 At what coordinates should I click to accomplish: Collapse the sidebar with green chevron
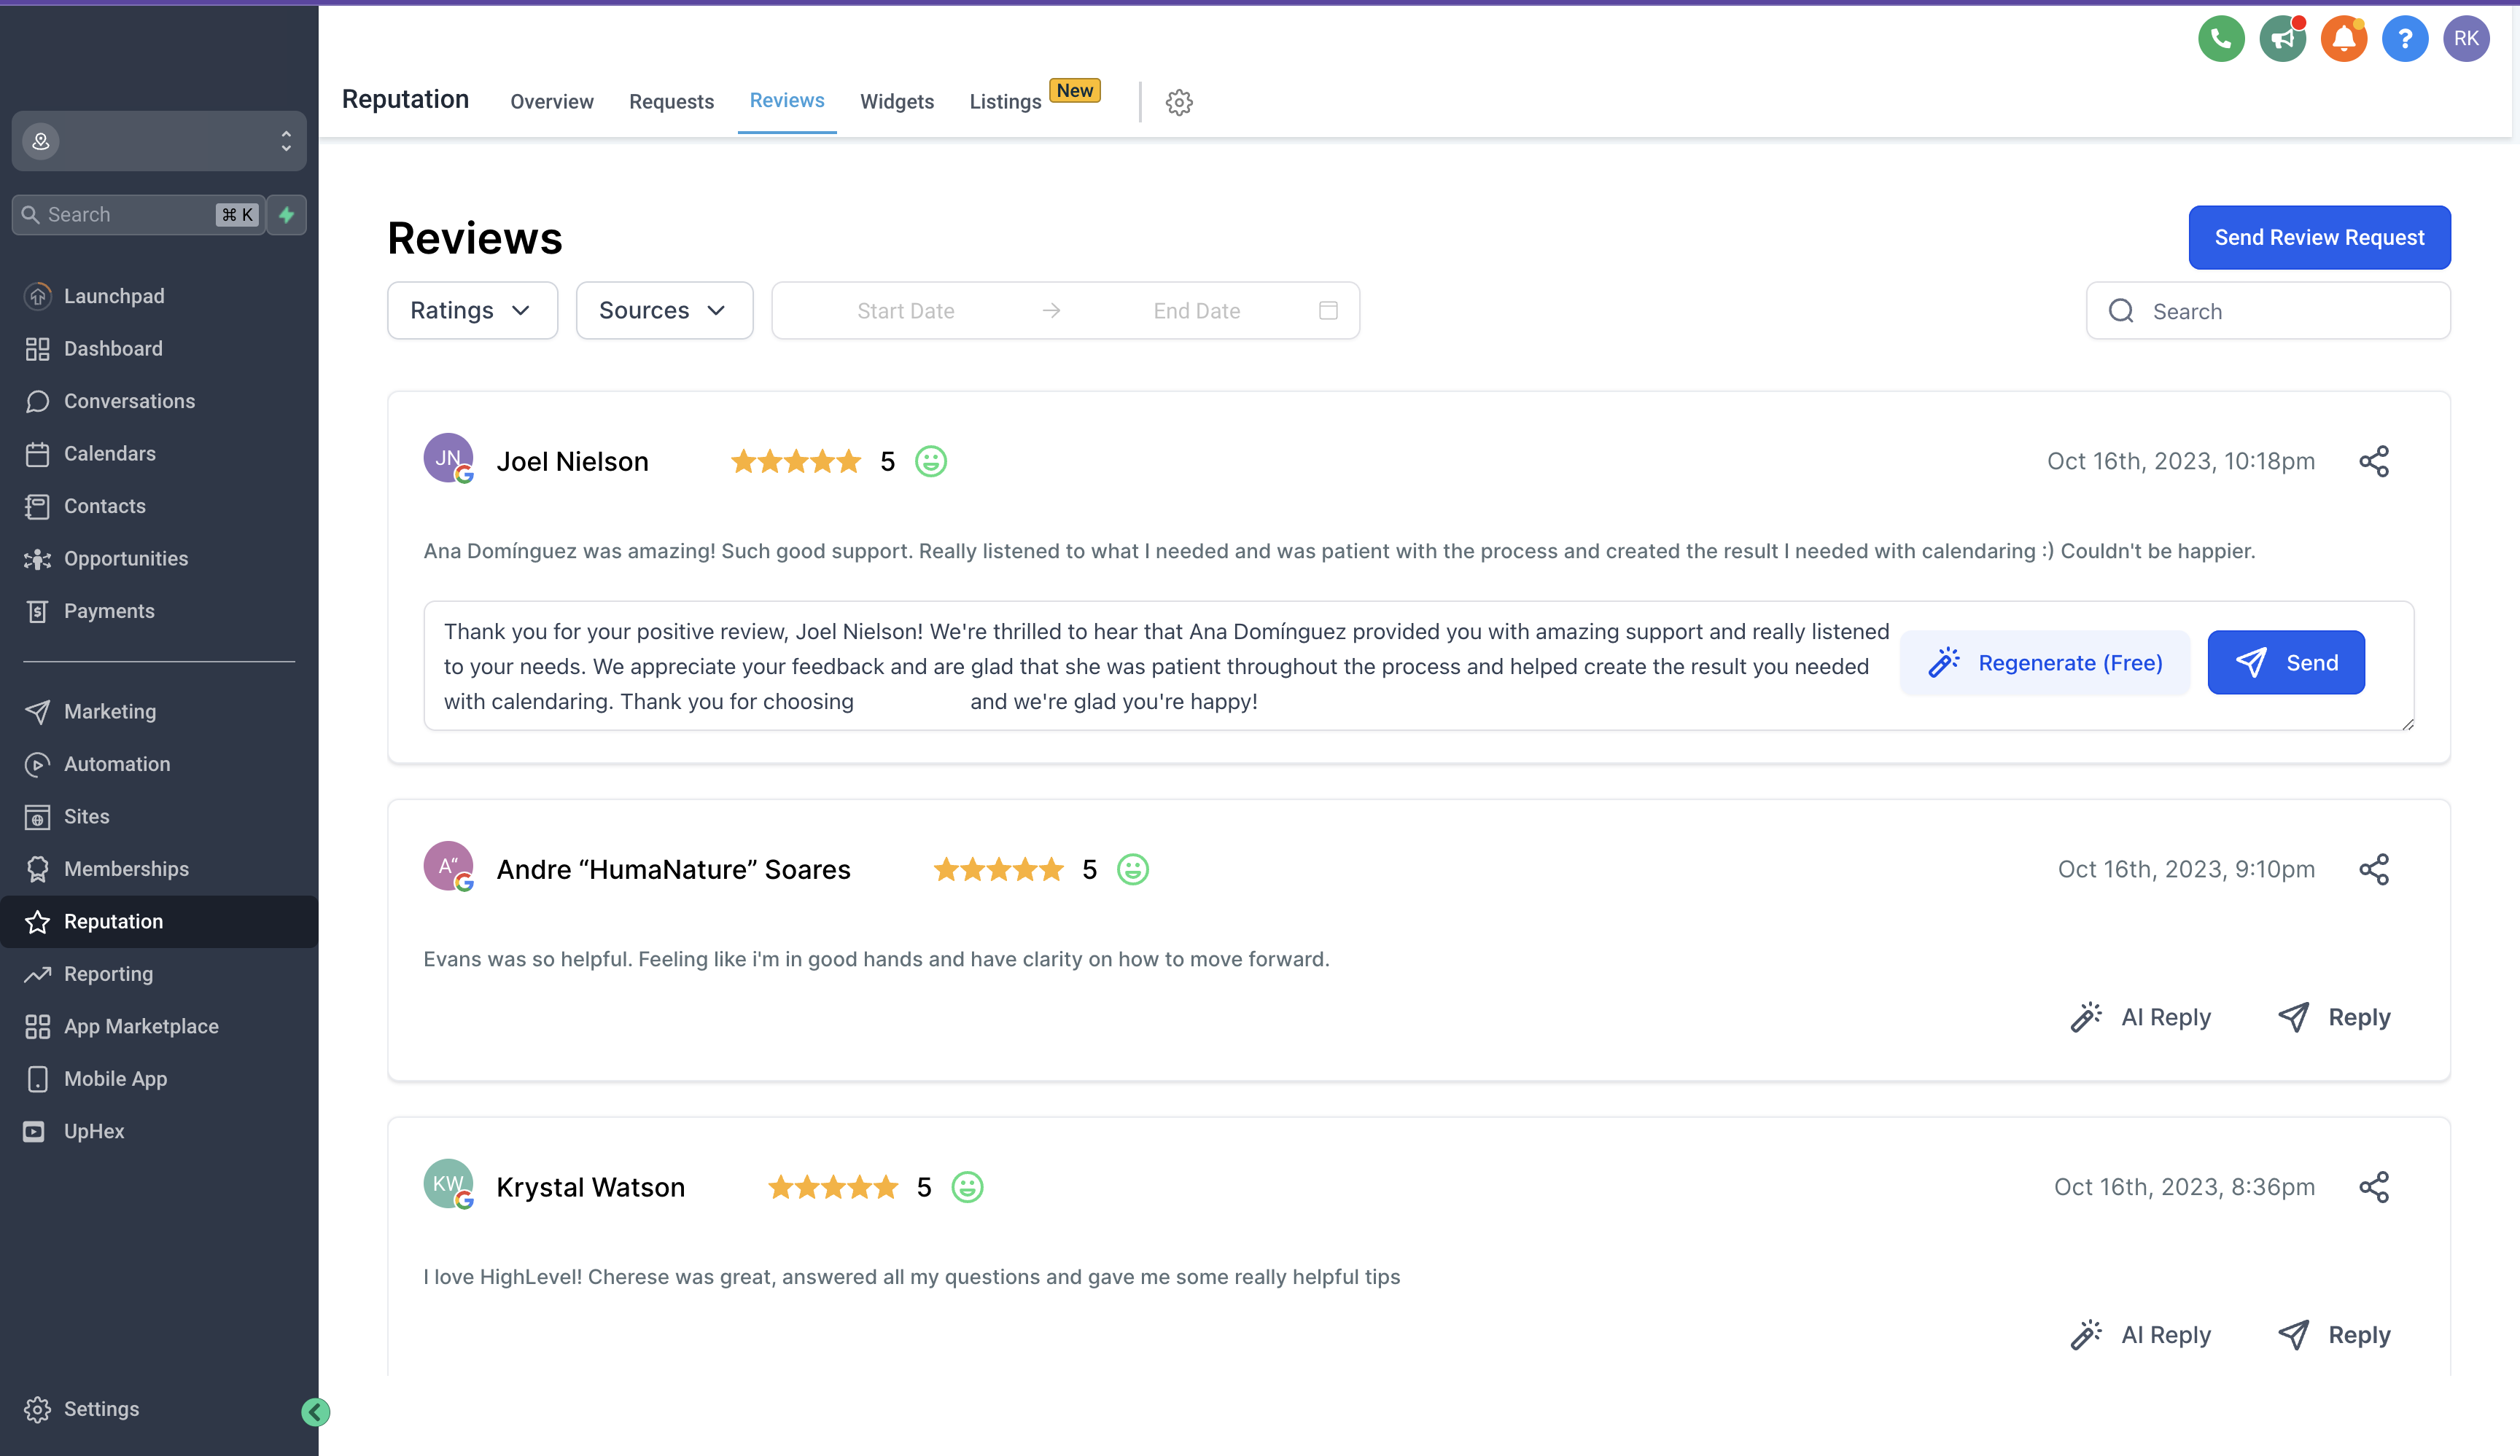pyautogui.click(x=314, y=1412)
